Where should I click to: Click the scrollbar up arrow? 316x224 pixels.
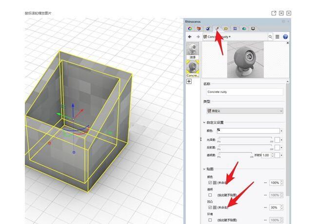tap(288, 81)
